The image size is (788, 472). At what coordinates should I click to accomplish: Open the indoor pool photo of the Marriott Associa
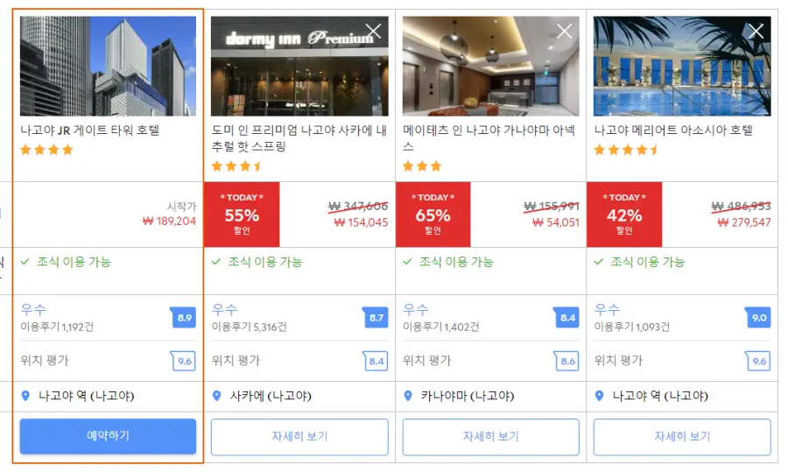[682, 67]
